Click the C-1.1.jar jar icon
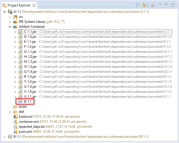This screenshot has width=179, height=143. pos(21,32)
